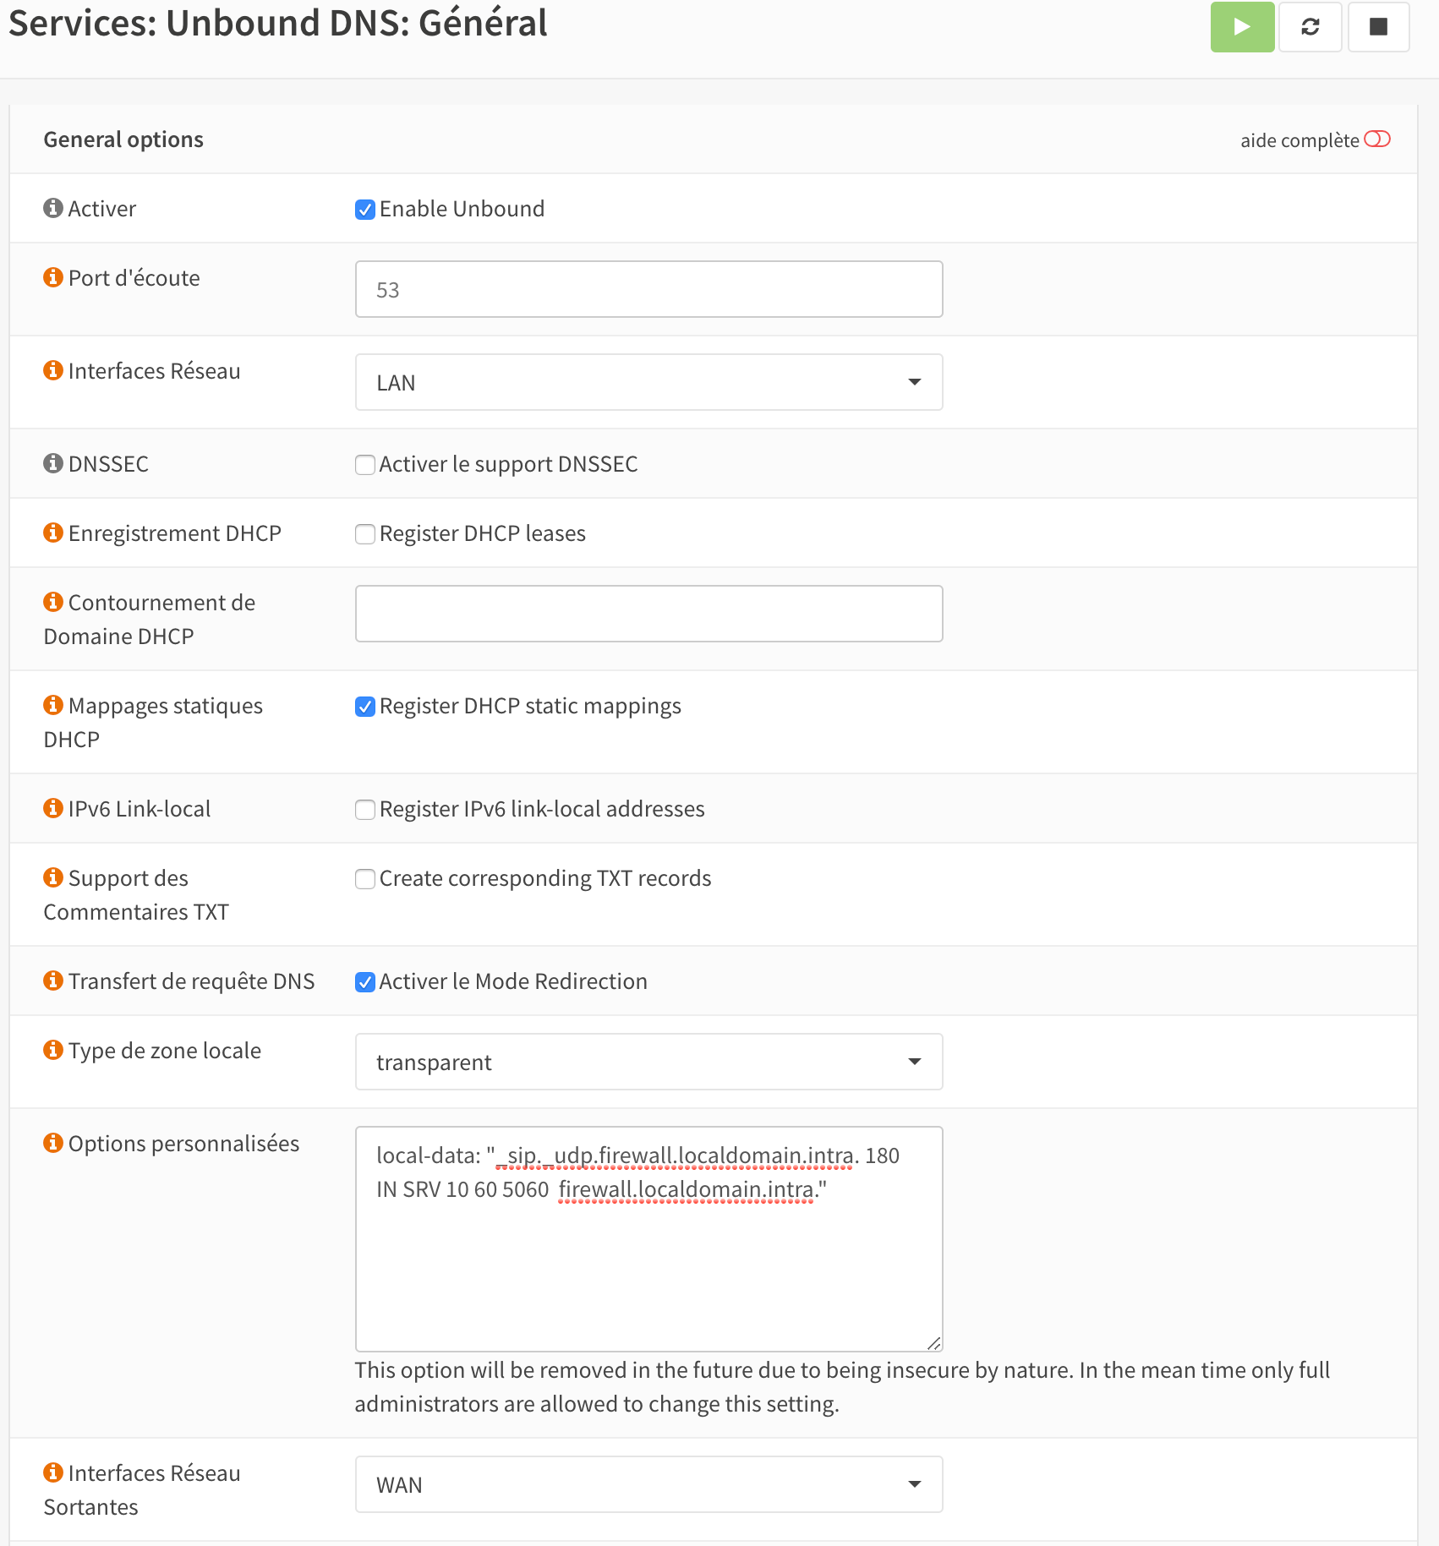Stop the Unbound service with stop icon
The height and width of the screenshot is (1546, 1439).
click(1378, 27)
